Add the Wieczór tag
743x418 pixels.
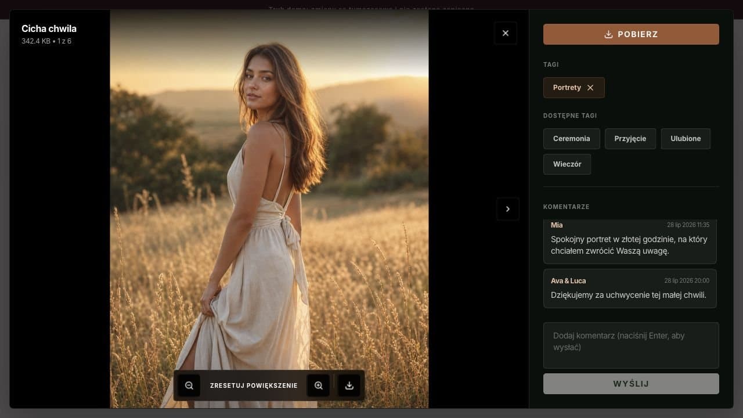pos(567,164)
